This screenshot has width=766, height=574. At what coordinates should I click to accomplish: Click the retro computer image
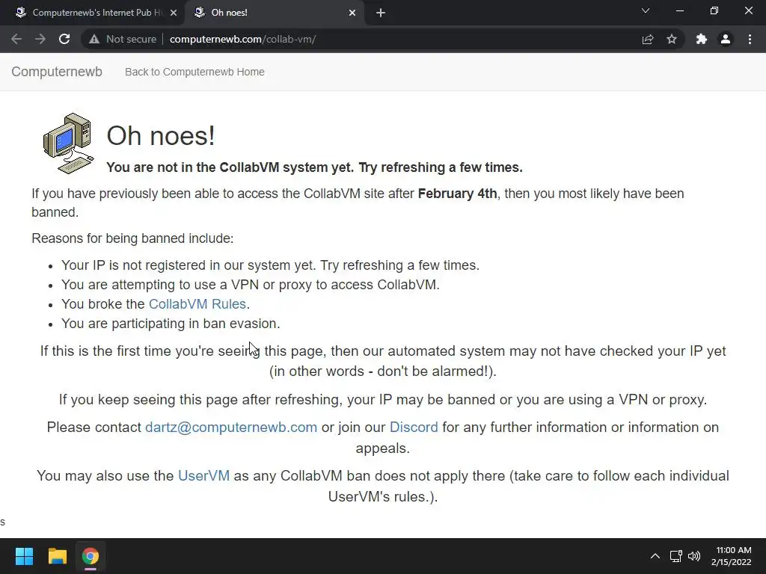[68, 143]
